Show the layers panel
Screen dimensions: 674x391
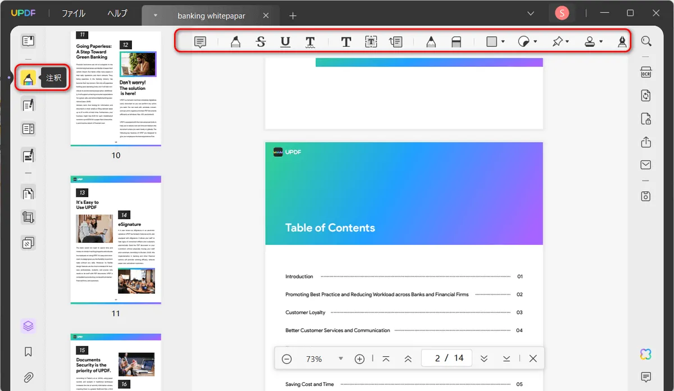click(28, 326)
